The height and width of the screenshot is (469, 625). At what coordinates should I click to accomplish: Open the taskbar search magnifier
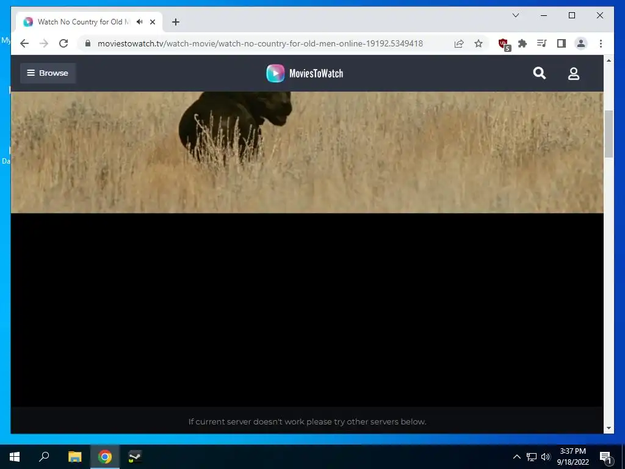44,457
